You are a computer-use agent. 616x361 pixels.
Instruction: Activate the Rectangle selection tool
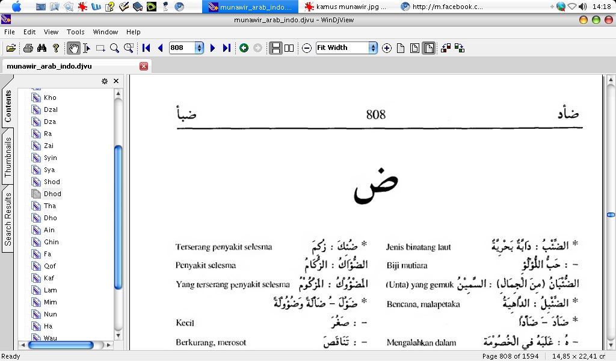tap(99, 48)
